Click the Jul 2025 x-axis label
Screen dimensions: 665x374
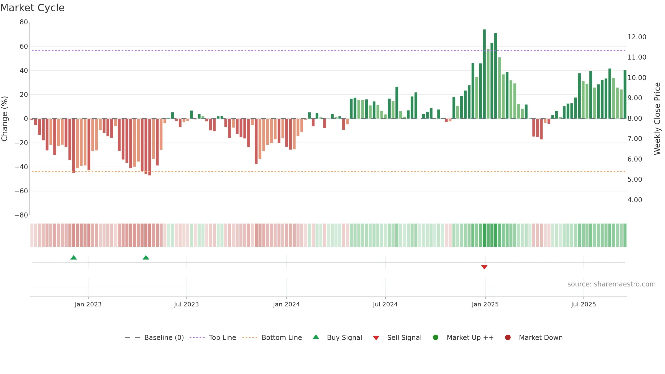584,304
